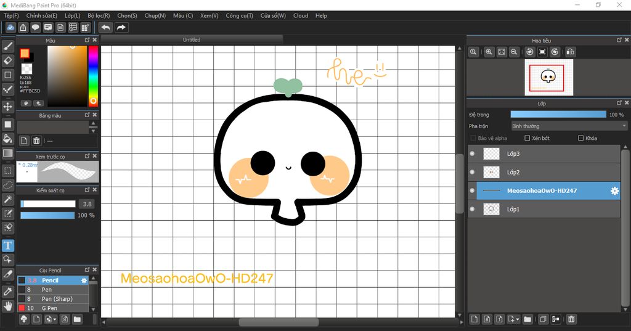Viewport: 631px width, 331px height.
Task: Open the Tệp(F) menu
Action: point(11,15)
